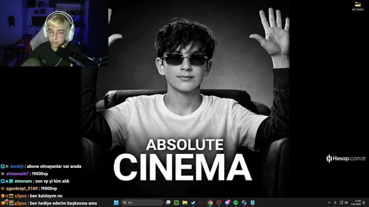Expand the hidden system tray icons

click(x=329, y=203)
